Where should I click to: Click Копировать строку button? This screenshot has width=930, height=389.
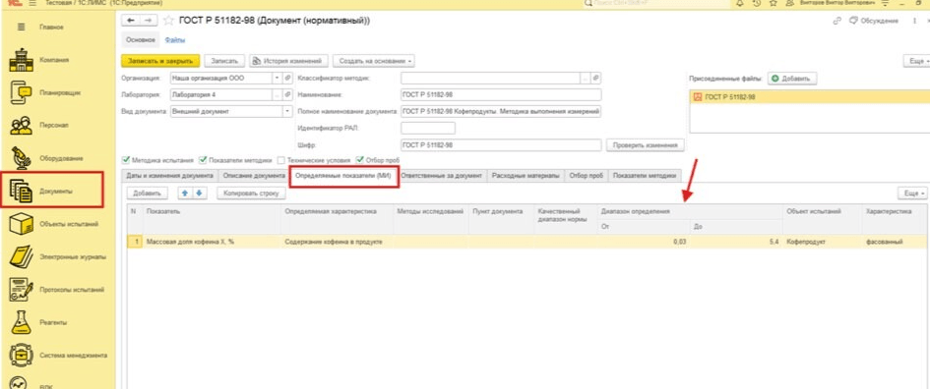click(251, 193)
